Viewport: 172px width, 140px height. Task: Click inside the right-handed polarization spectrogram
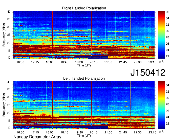point(84,35)
